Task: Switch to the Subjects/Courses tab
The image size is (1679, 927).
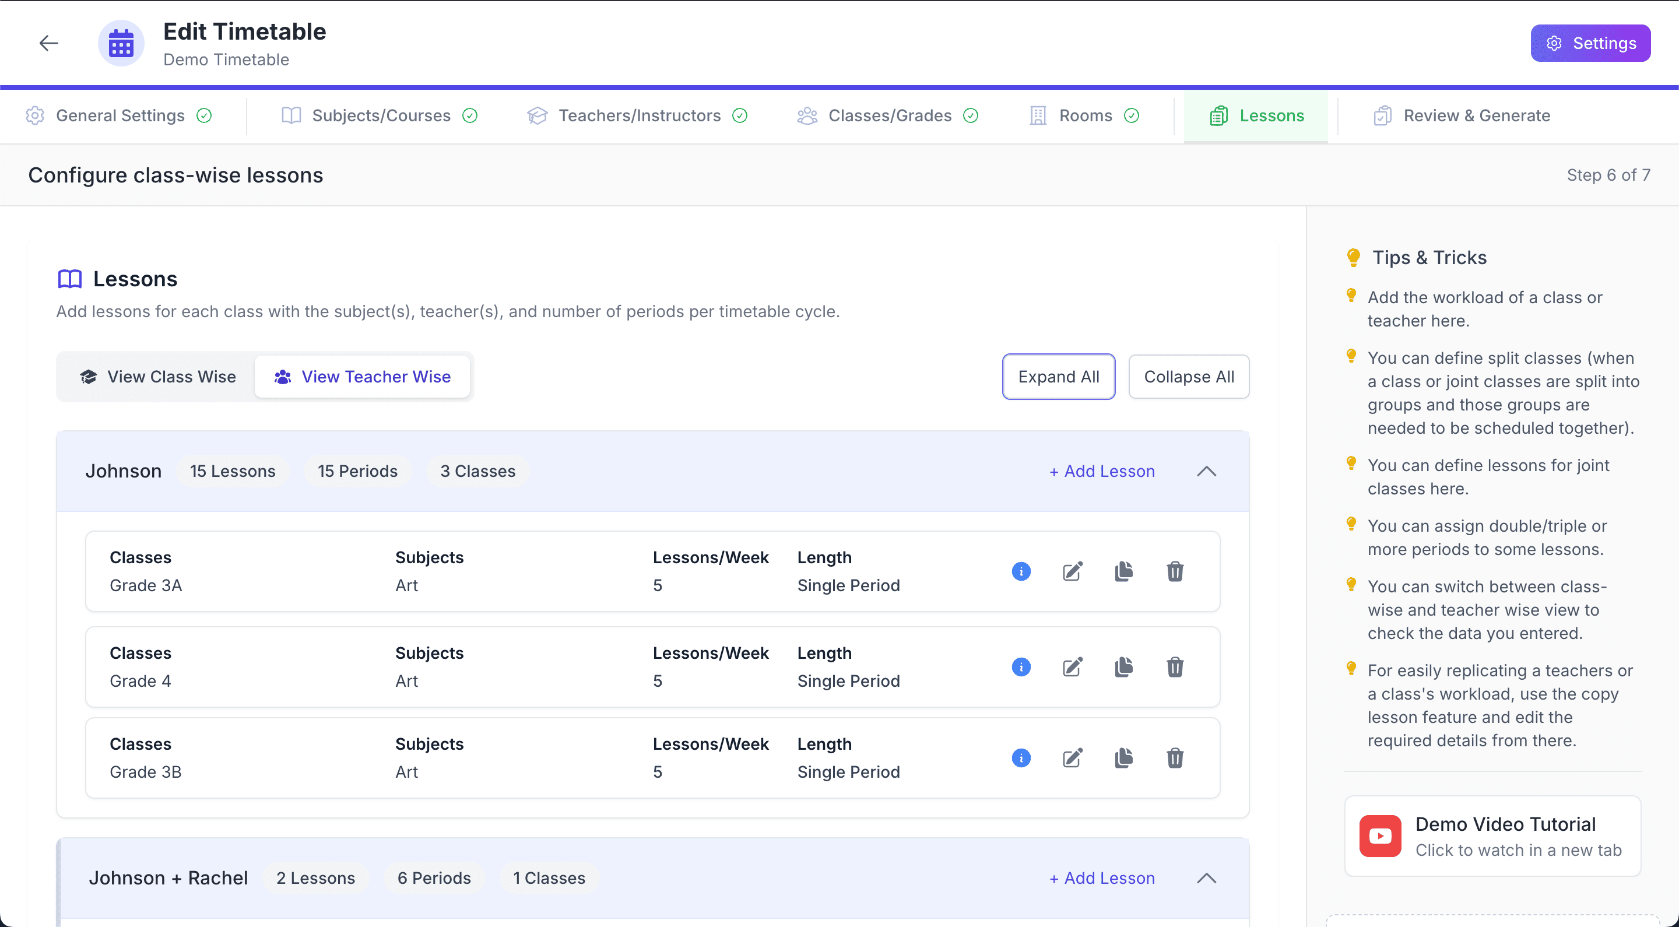Action: point(380,115)
